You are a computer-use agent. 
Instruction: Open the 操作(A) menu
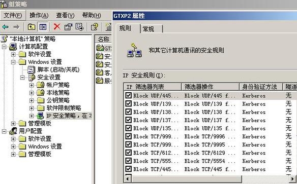39,15
